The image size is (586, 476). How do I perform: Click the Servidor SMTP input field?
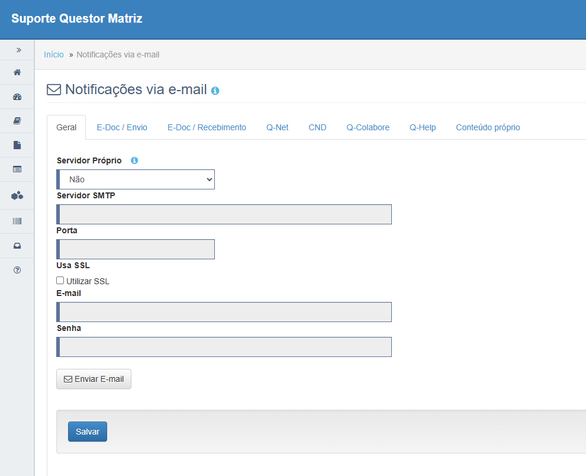(x=225, y=214)
